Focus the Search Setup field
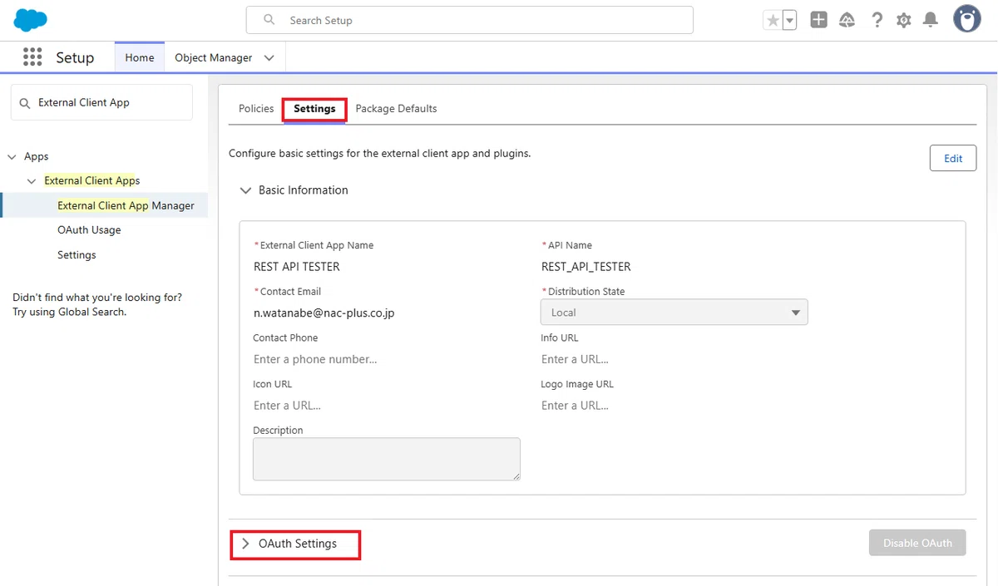The height and width of the screenshot is (586, 998). pos(470,20)
